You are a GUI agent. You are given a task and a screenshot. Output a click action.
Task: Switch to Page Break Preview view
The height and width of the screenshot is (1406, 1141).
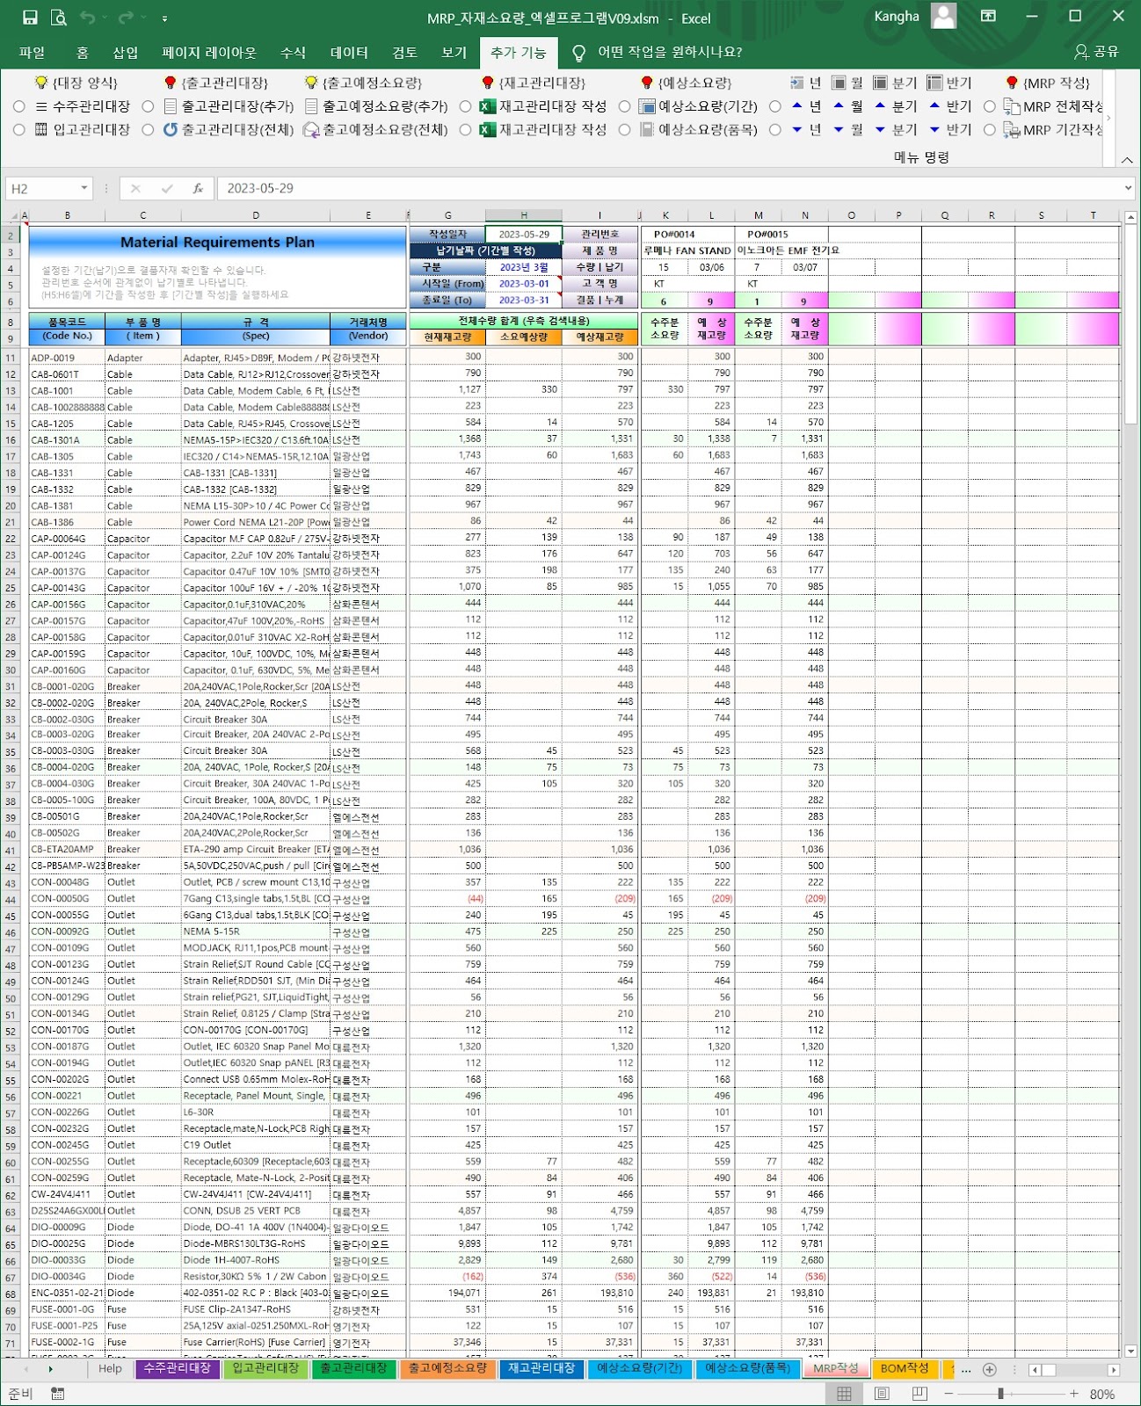919,1394
